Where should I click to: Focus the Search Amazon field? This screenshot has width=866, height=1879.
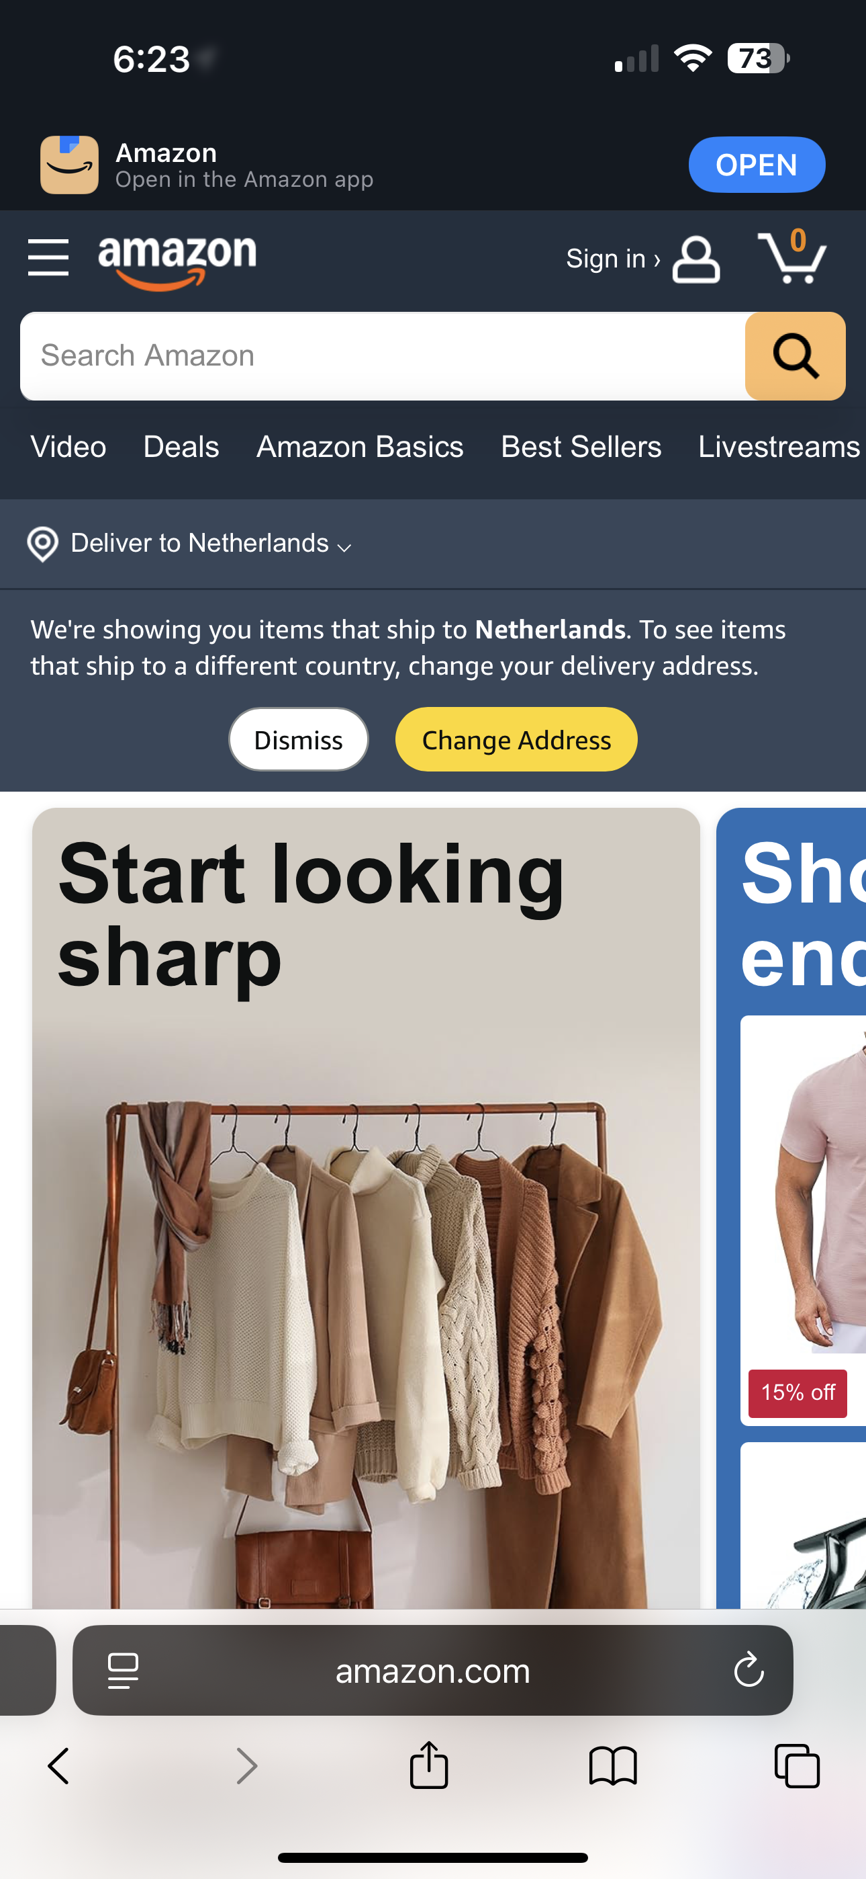point(383,356)
